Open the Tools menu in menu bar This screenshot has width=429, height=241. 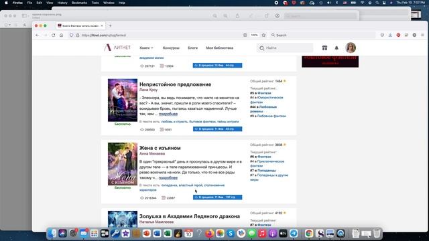95,3
